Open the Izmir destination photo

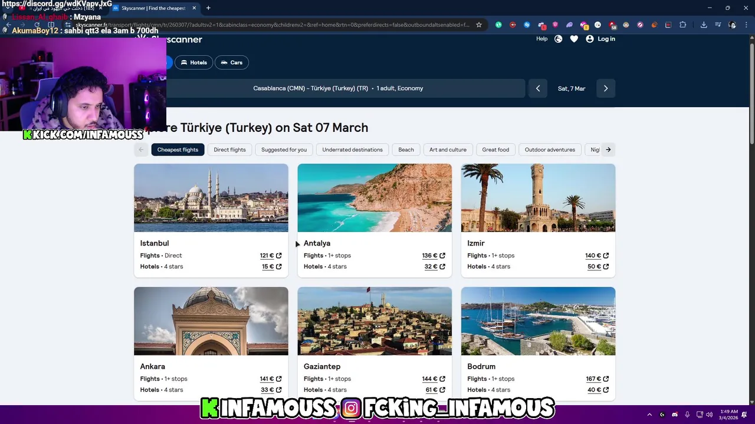[538, 198]
